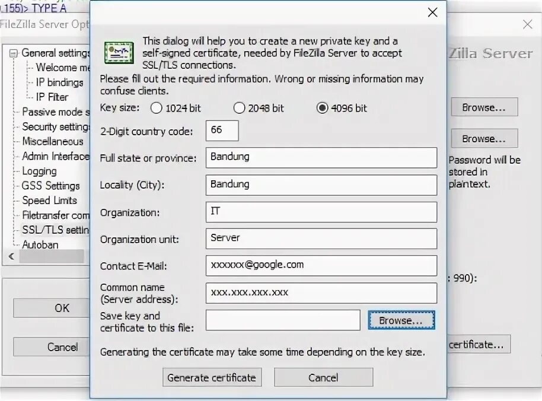The image size is (542, 401).
Task: Open GSS Settings in the options tree
Action: tap(51, 186)
